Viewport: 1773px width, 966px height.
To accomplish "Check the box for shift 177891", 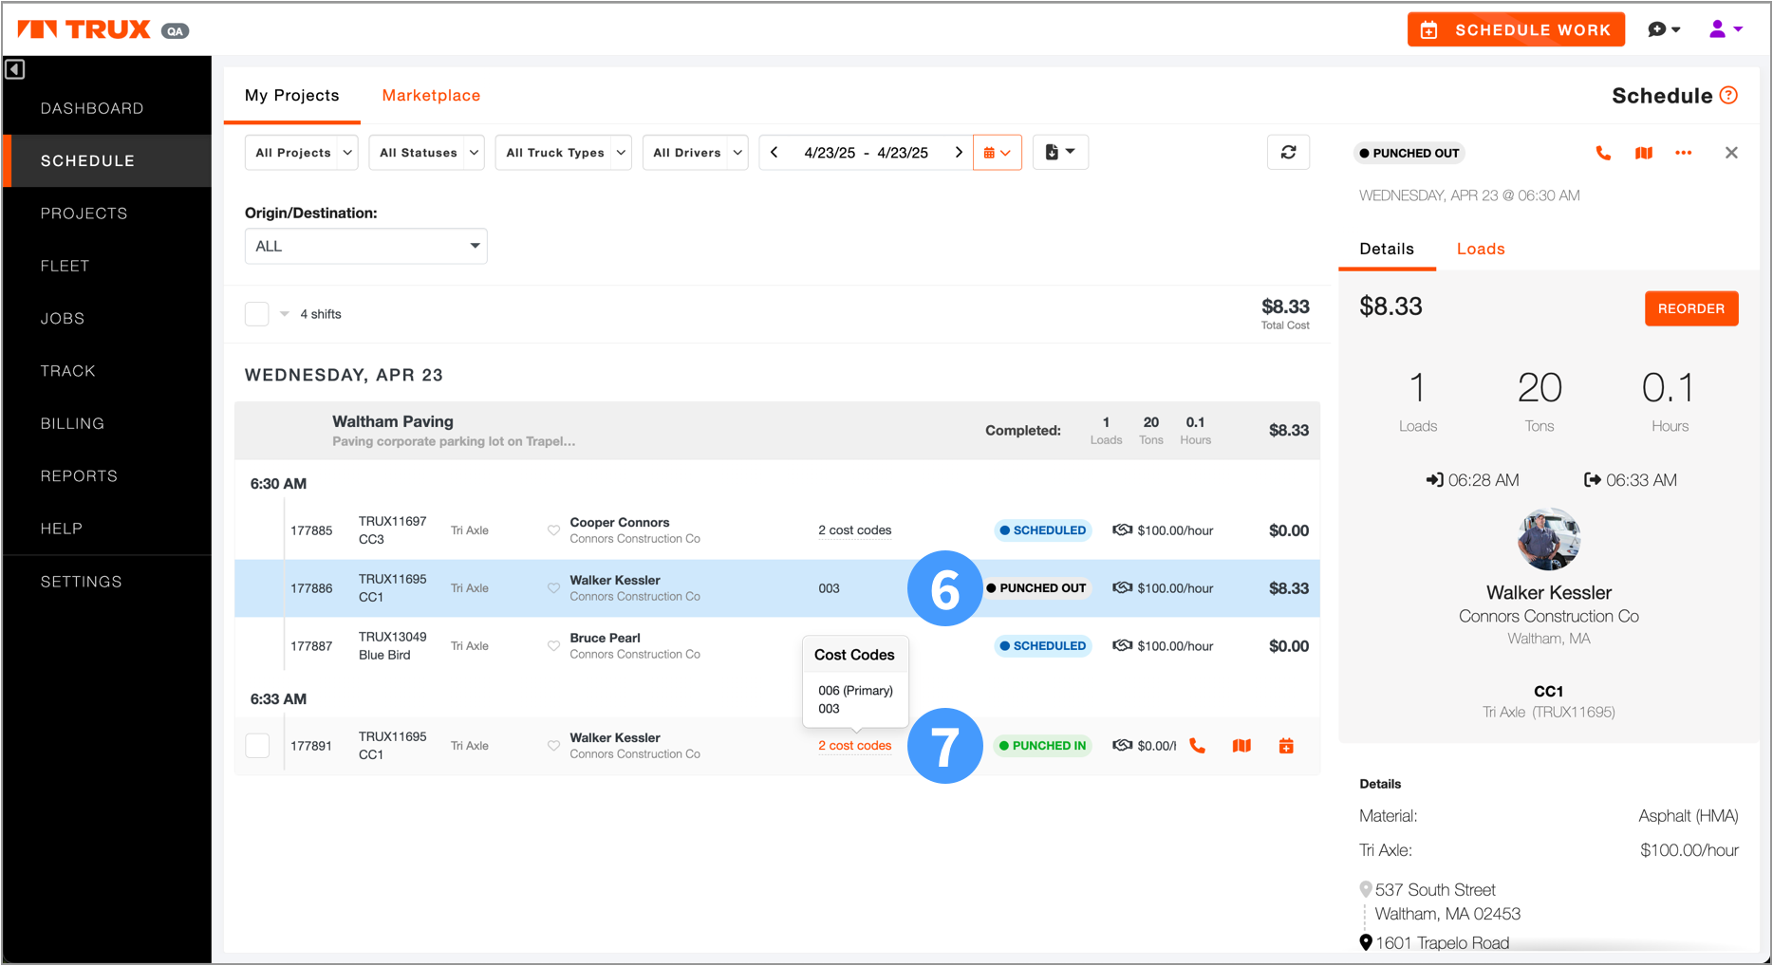I will pyautogui.click(x=257, y=746).
